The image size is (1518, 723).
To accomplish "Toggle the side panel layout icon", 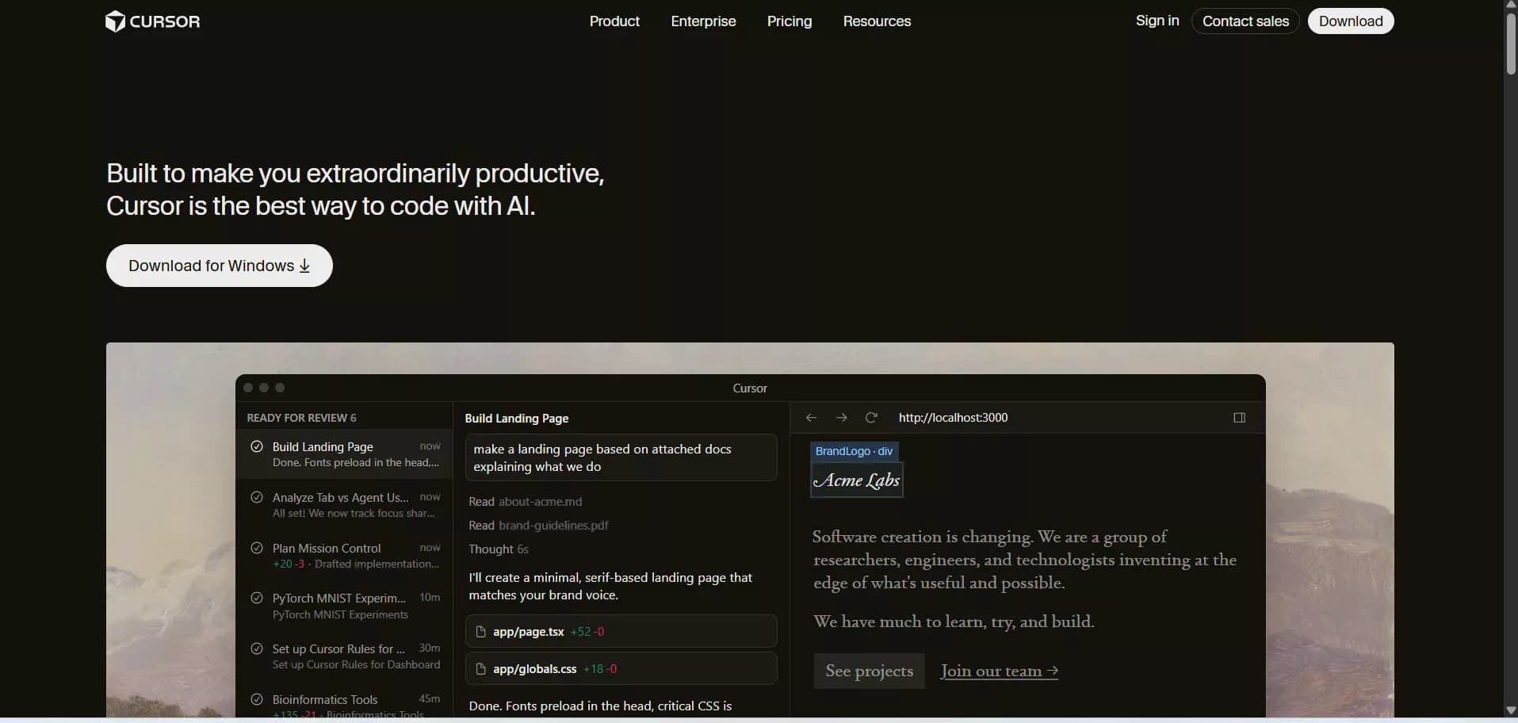I will coord(1240,418).
